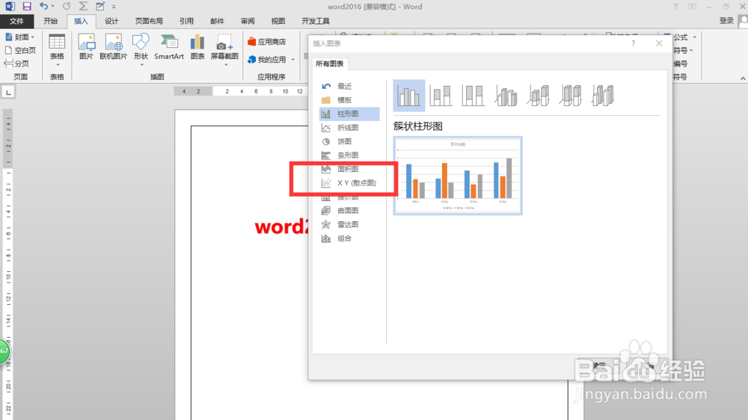
Task: Insert a Blank Page (空白页)
Action: point(20,50)
